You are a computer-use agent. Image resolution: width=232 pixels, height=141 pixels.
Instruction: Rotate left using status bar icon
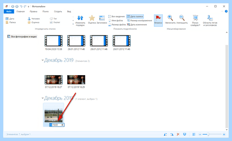pos(165,134)
